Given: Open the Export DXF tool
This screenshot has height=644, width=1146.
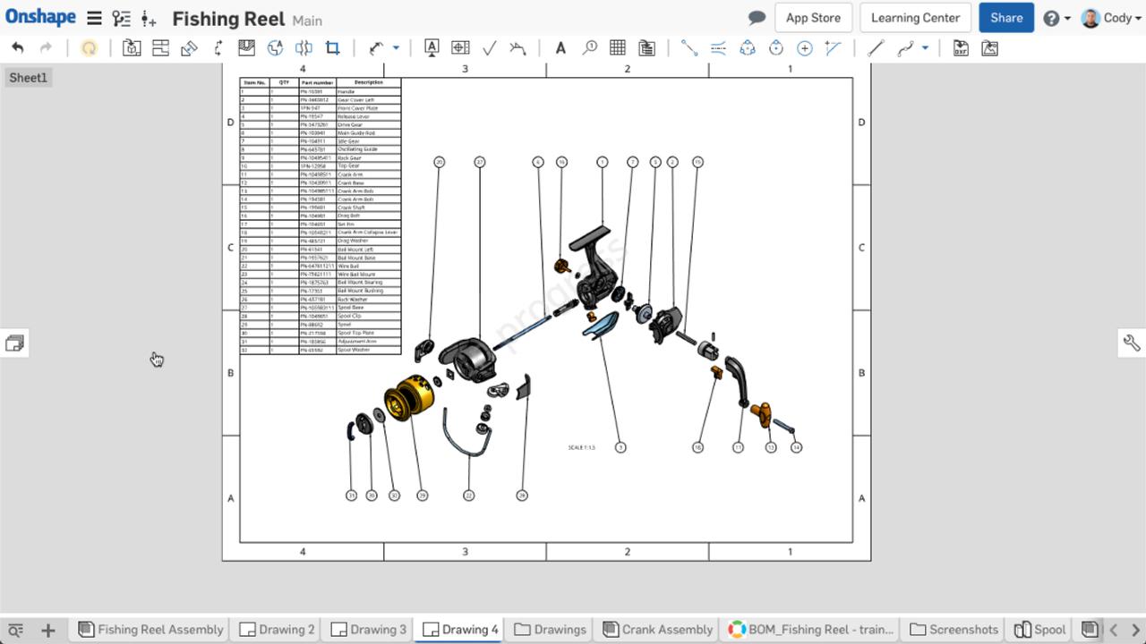Looking at the screenshot, I should tap(959, 47).
